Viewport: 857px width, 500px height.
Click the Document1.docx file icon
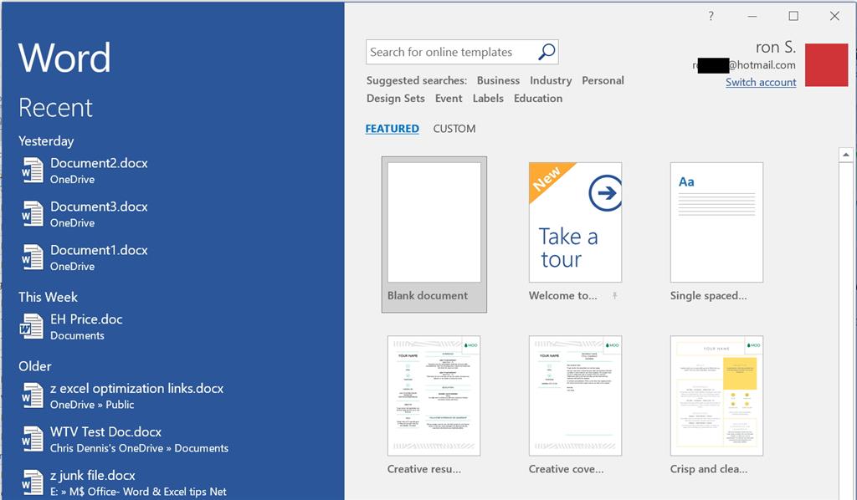tap(33, 257)
